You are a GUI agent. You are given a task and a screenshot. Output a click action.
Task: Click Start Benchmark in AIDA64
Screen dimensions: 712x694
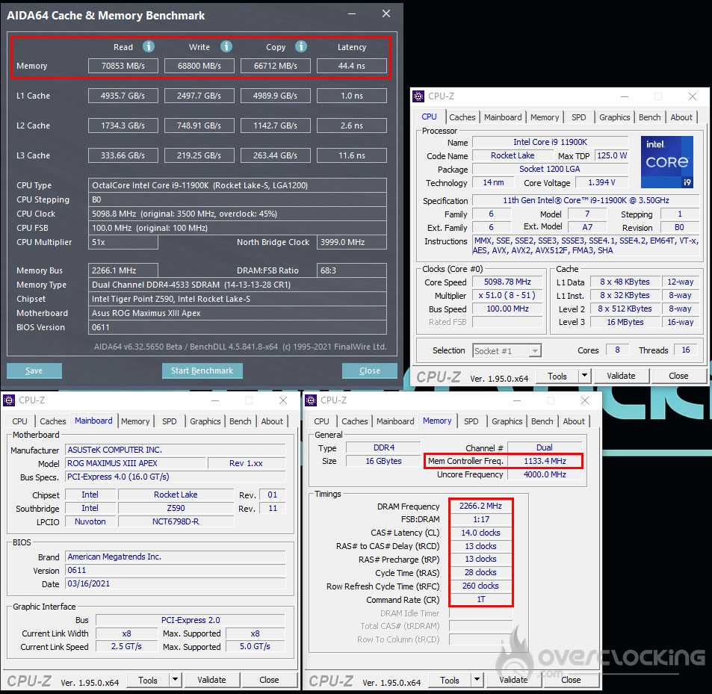tap(202, 371)
